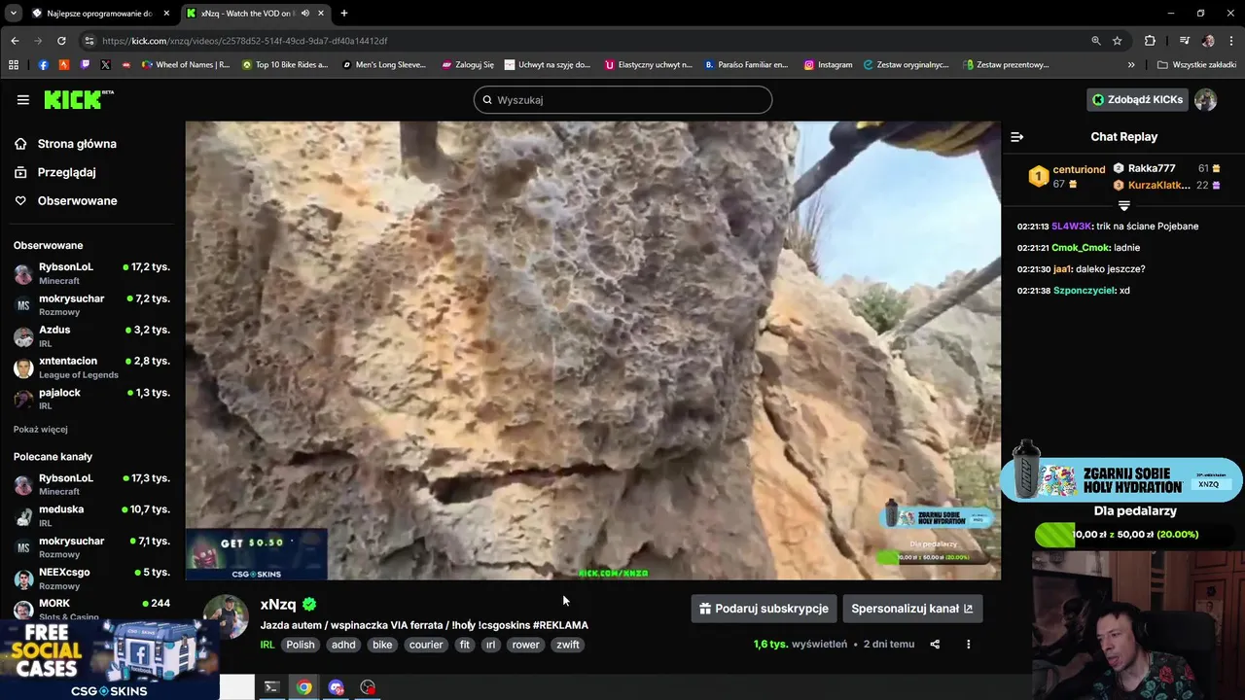Click Podaruj subskrypcje button

tap(764, 609)
